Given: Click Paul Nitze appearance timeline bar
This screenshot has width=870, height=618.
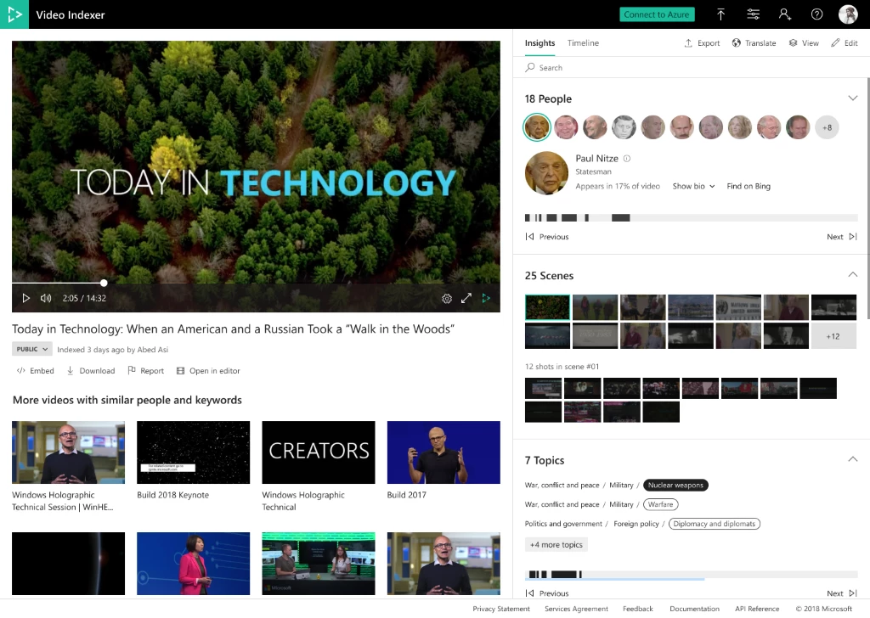Looking at the screenshot, I should click(x=692, y=218).
